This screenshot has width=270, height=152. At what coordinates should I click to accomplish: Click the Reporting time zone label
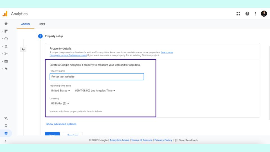pyautogui.click(x=60, y=86)
